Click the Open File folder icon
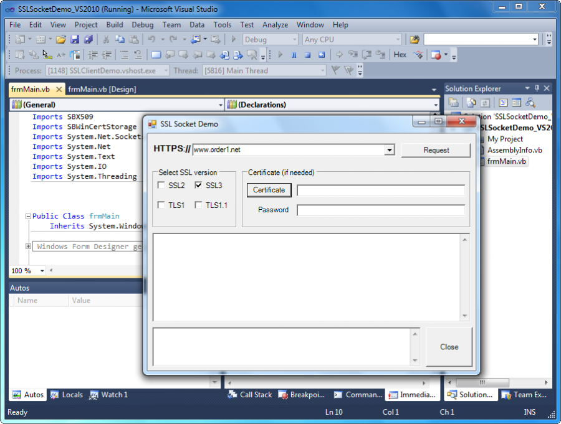The image size is (561, 424). point(61,39)
